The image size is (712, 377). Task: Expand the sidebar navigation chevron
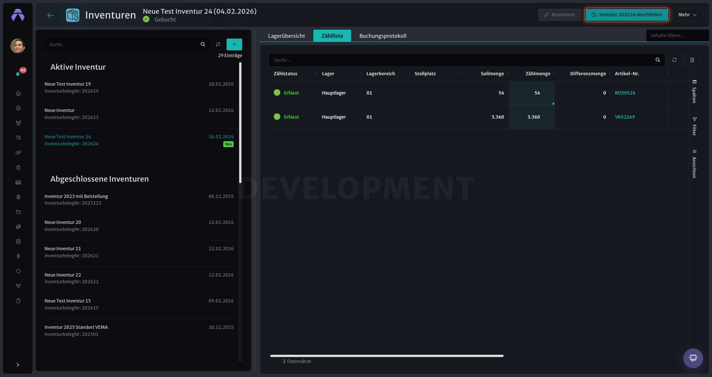[18, 365]
